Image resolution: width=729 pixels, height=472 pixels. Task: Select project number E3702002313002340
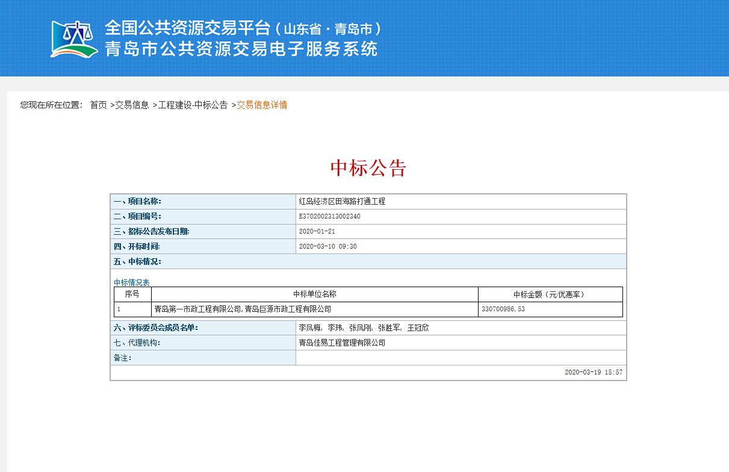click(329, 217)
